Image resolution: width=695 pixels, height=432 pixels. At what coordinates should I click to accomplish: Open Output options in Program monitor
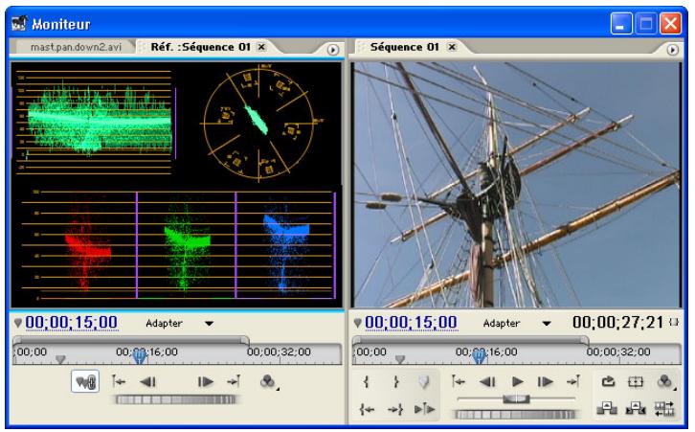click(x=665, y=382)
